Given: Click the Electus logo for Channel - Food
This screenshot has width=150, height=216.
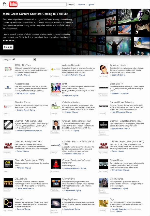Looking at the screenshot, I should click(8, 145).
